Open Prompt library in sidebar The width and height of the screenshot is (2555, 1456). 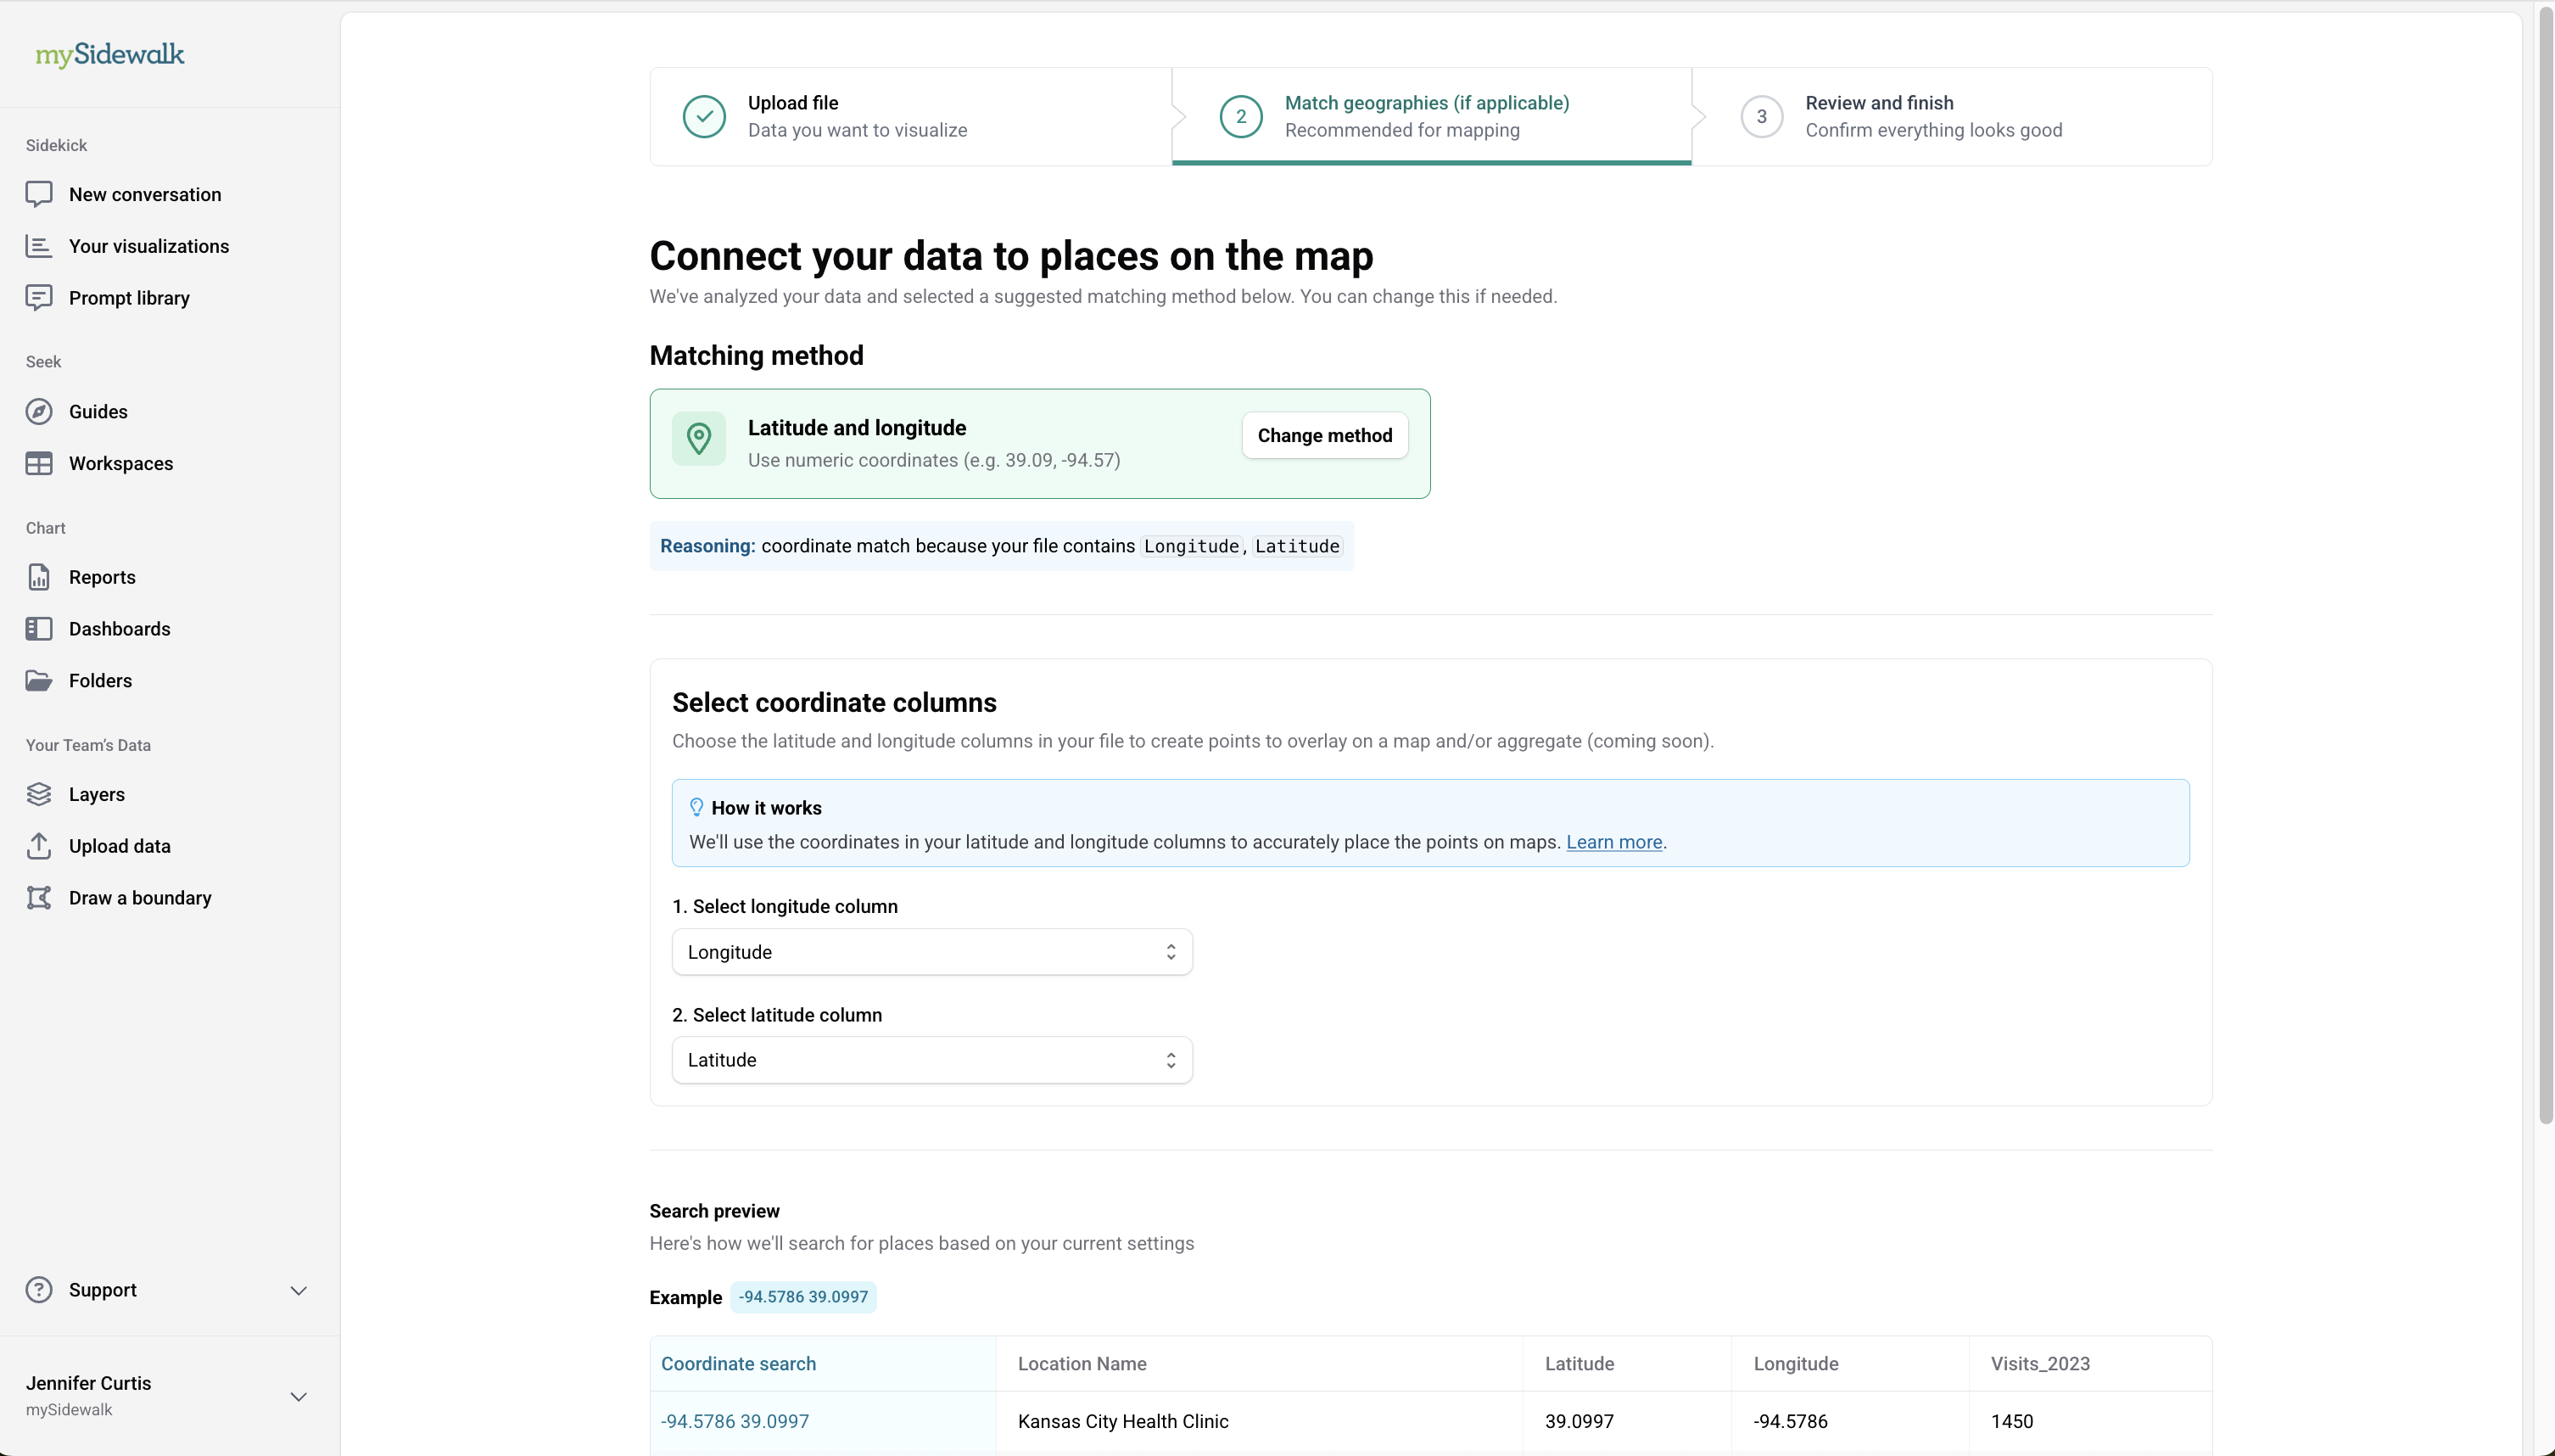click(x=128, y=298)
